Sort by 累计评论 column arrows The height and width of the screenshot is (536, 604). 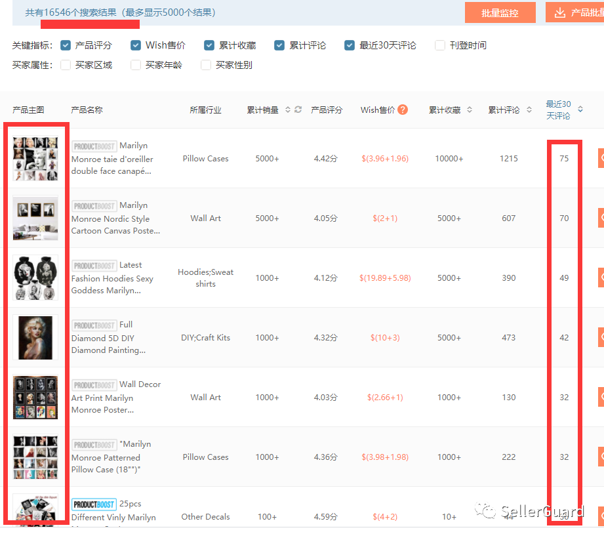coord(529,110)
